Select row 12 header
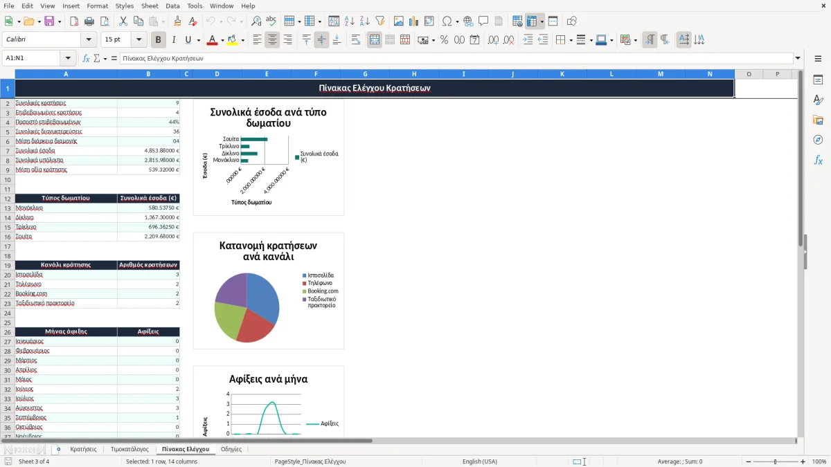The width and height of the screenshot is (831, 467). click(8, 198)
